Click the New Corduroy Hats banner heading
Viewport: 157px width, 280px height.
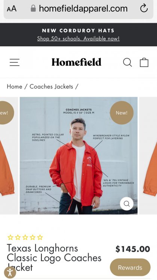tap(78, 31)
